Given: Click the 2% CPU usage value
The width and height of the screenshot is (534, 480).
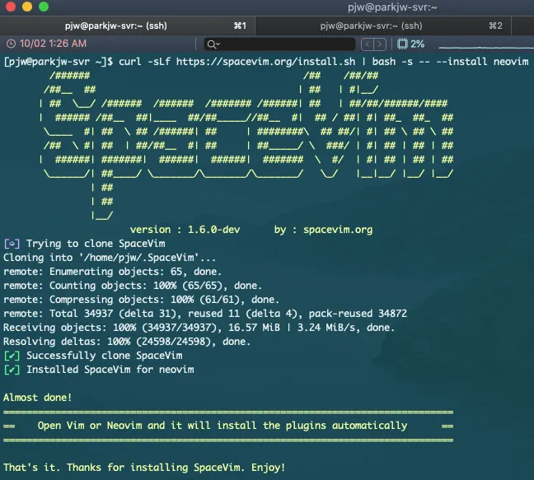Looking at the screenshot, I should [x=418, y=44].
